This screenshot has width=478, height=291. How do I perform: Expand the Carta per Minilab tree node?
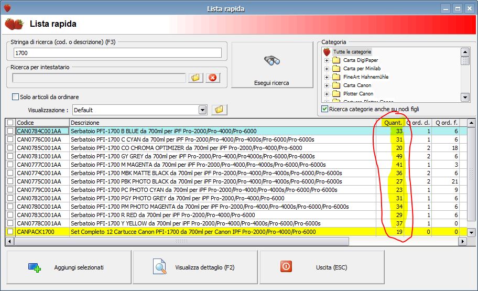click(x=327, y=69)
